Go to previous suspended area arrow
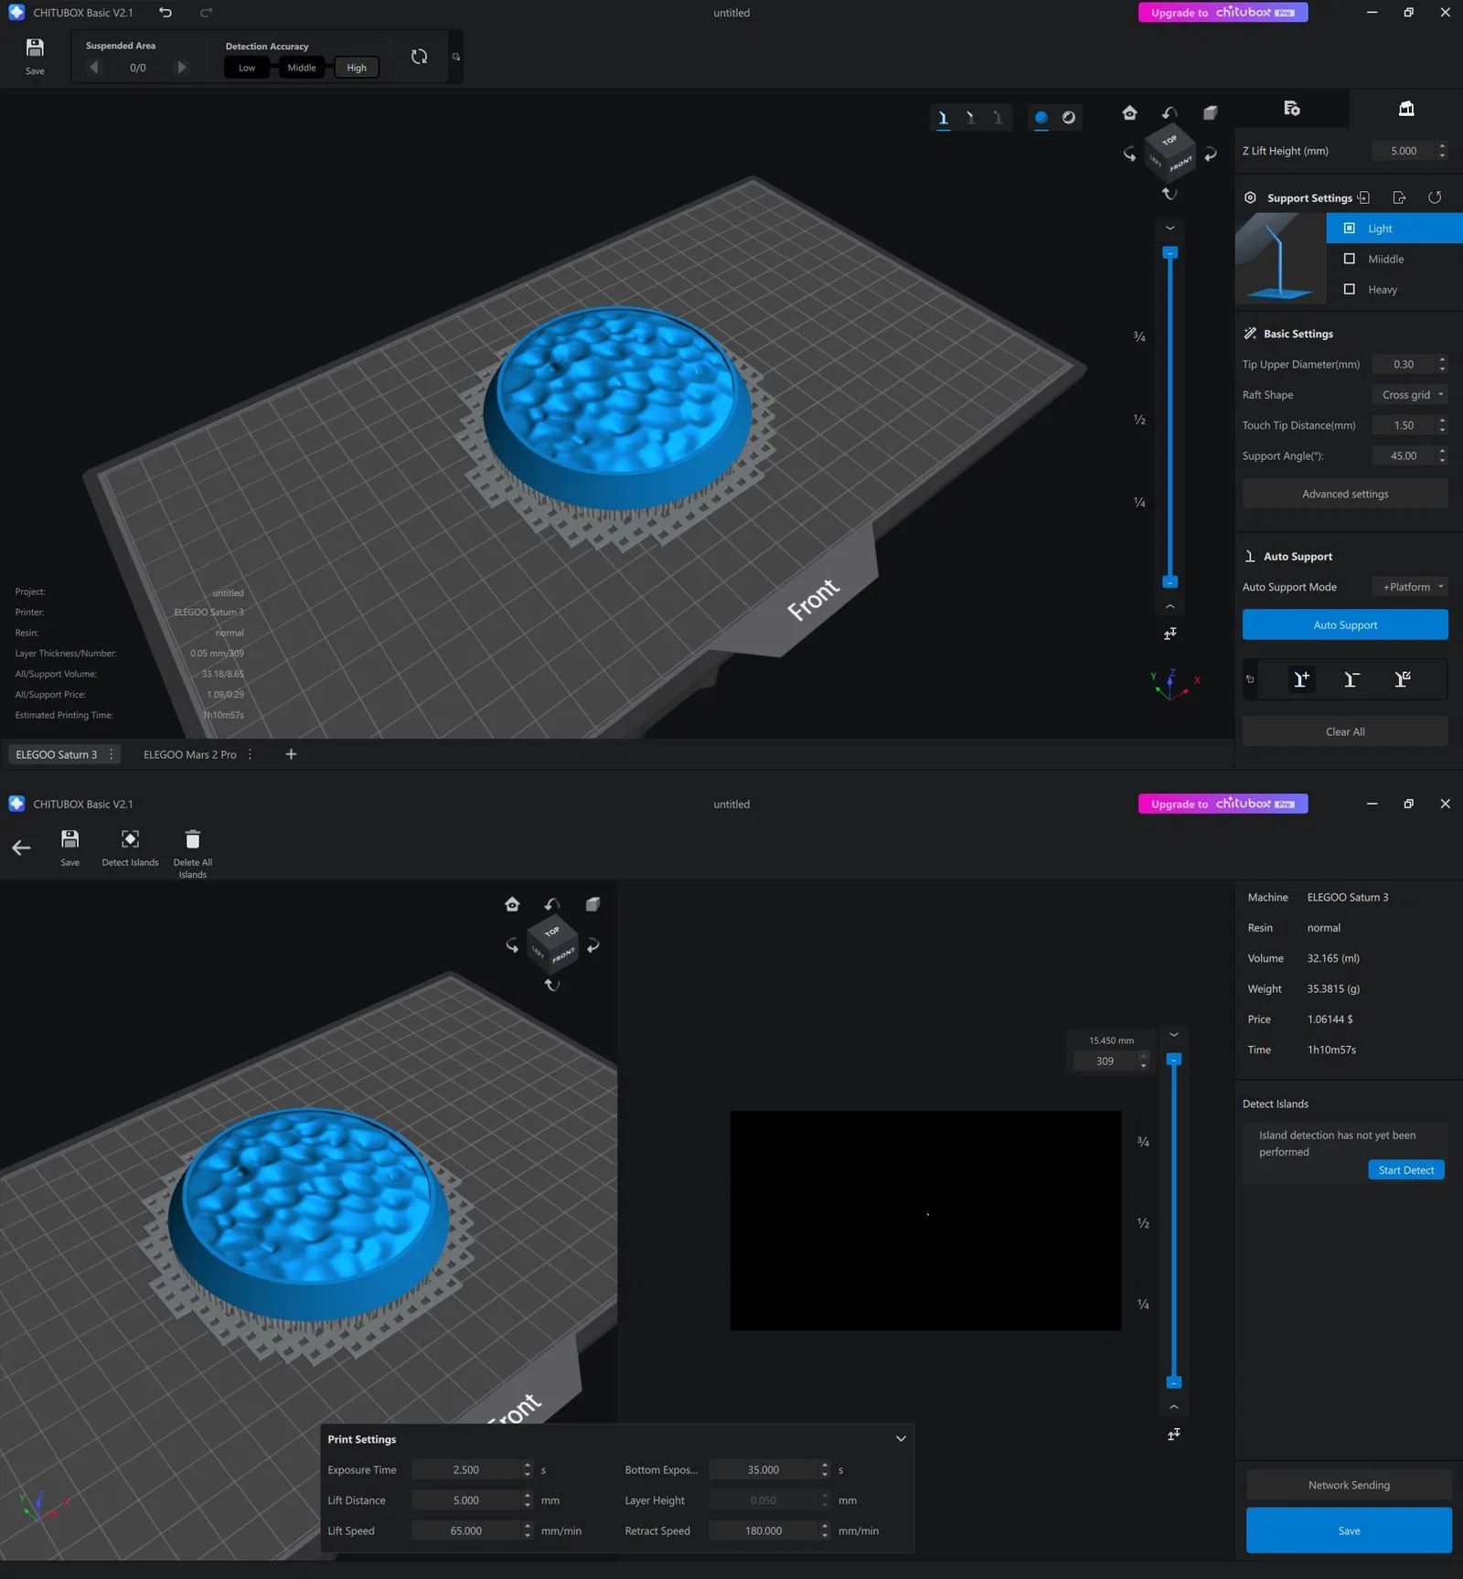This screenshot has height=1579, width=1463. (93, 67)
